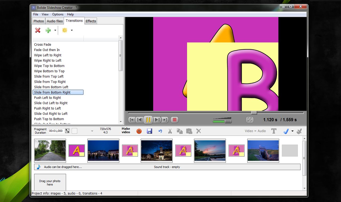
Task: Open the Help menu
Action: tap(70, 14)
